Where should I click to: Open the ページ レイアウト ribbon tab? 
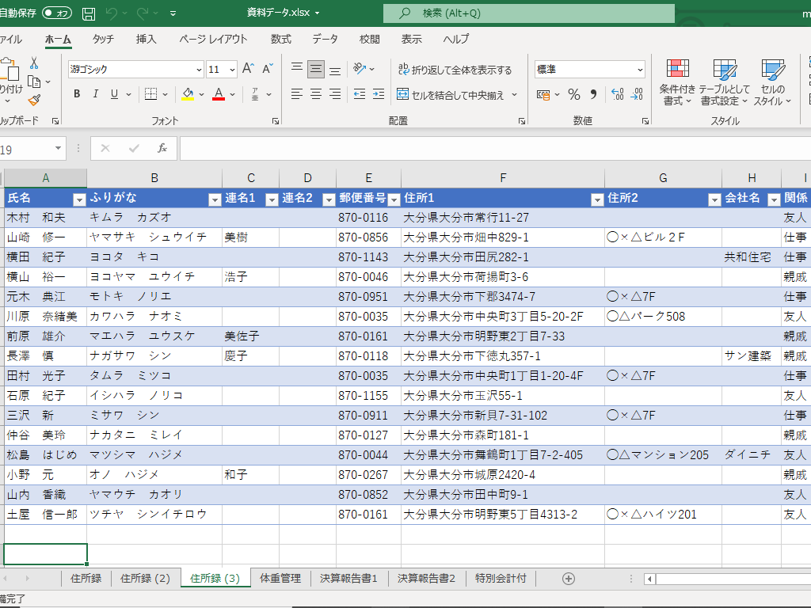pos(213,40)
